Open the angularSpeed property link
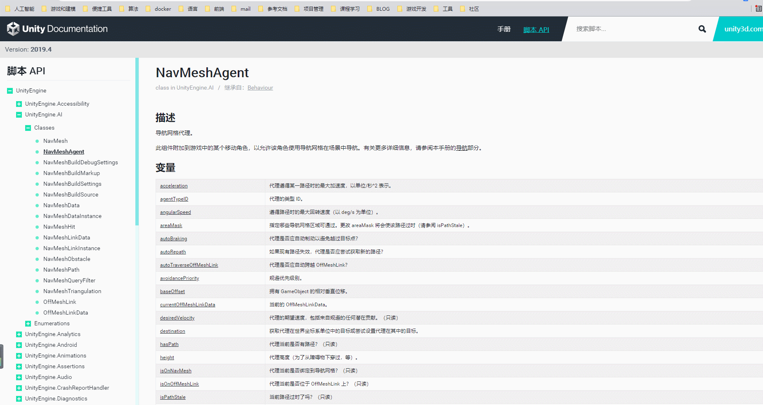Screen dimensions: 763x405 tap(175, 212)
